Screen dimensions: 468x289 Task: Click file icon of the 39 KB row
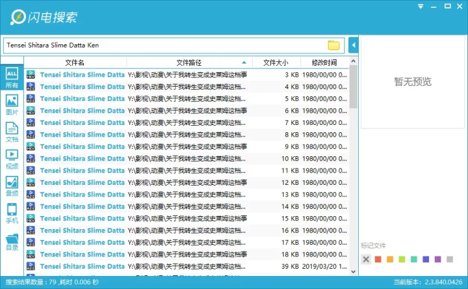pos(31,266)
